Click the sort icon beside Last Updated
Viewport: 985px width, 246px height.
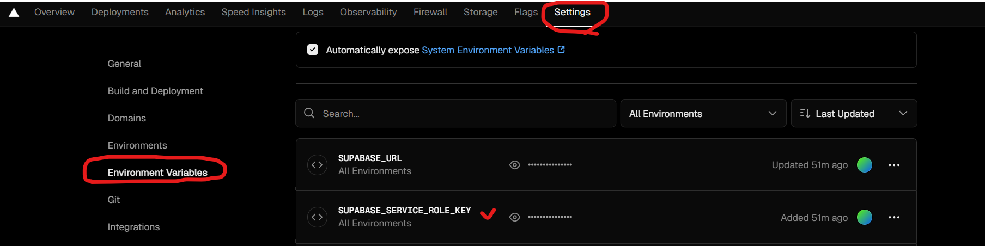click(x=805, y=113)
